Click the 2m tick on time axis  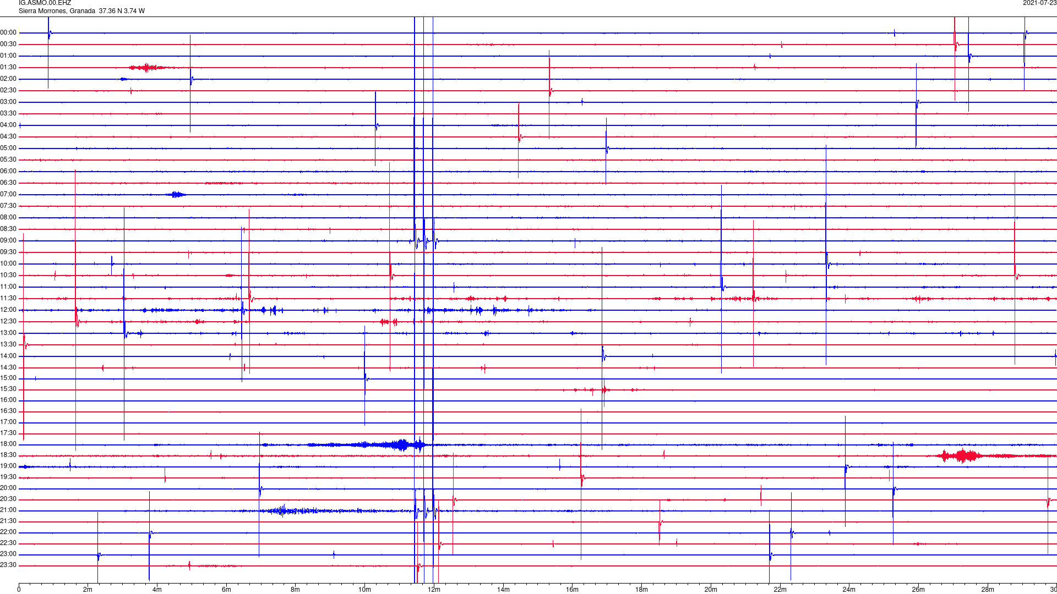(x=88, y=590)
